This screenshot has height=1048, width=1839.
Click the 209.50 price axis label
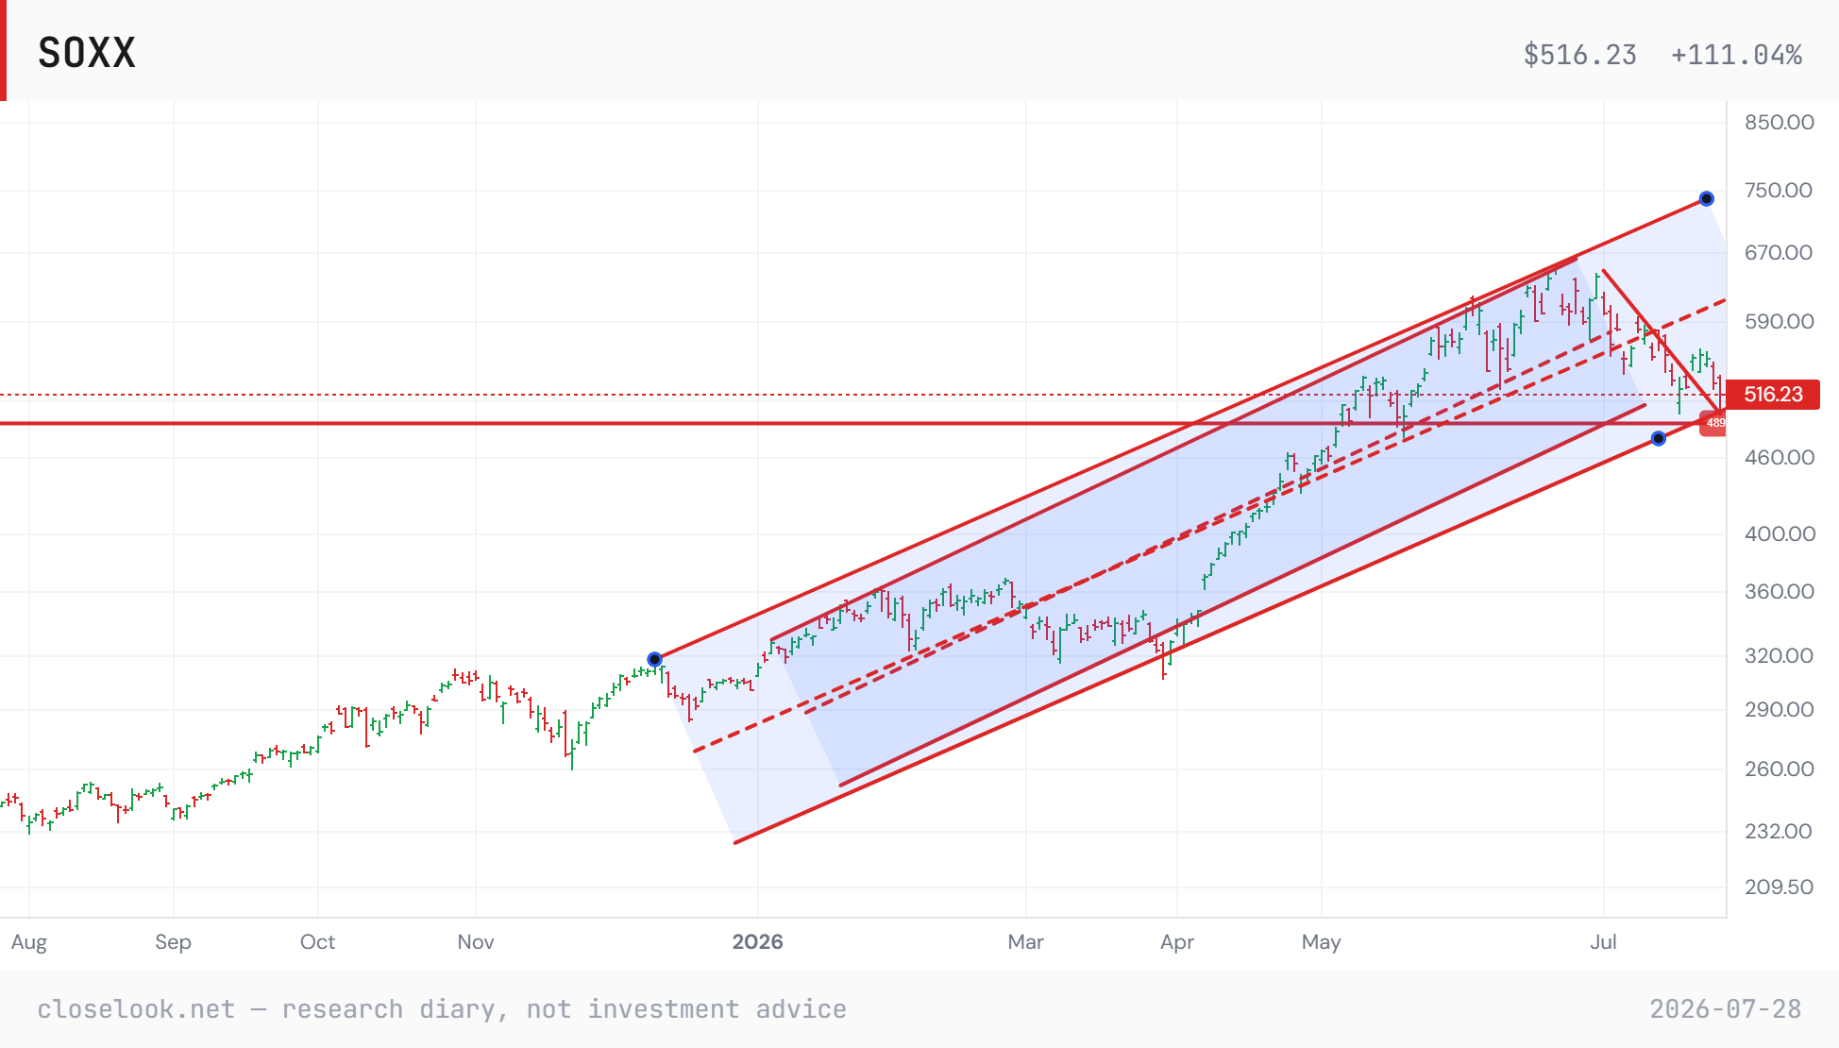tap(1779, 887)
